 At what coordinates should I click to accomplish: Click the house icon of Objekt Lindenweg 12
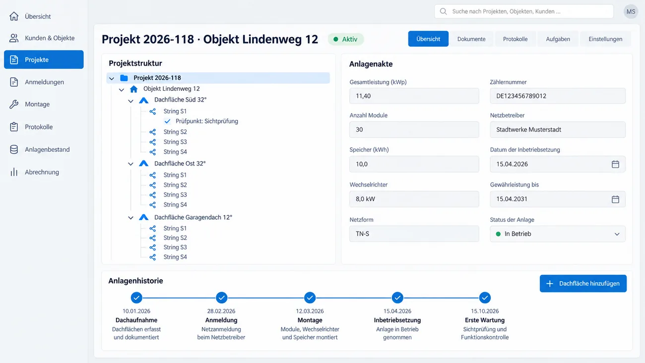coord(133,89)
